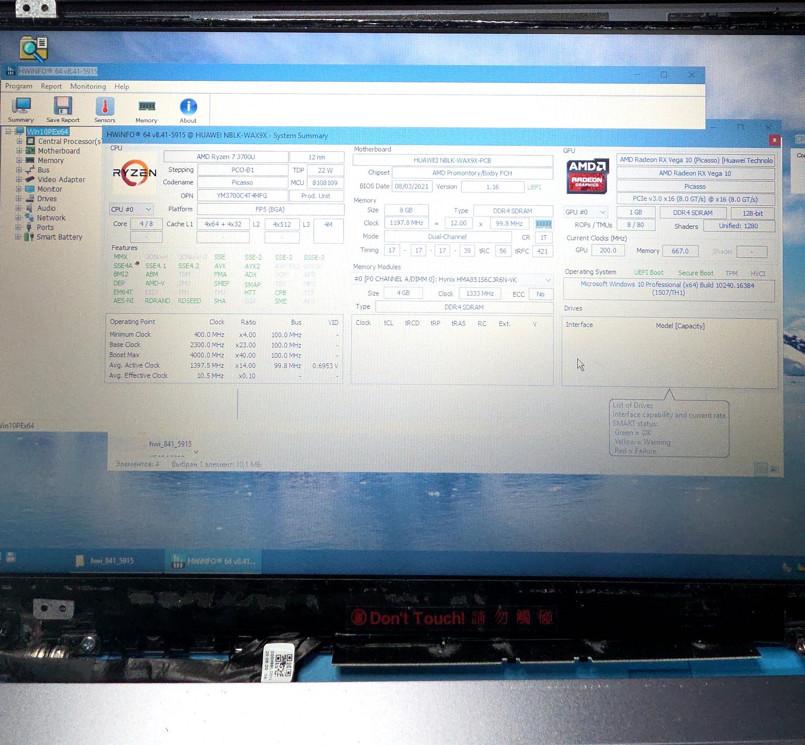Image resolution: width=805 pixels, height=745 pixels.
Task: Click the Microsoft Windows 10 Professional text
Action: [x=668, y=288]
